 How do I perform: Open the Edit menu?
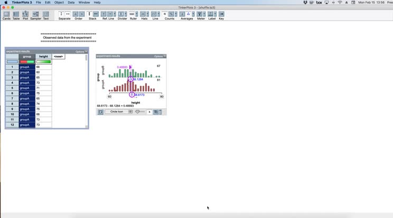(48, 3)
